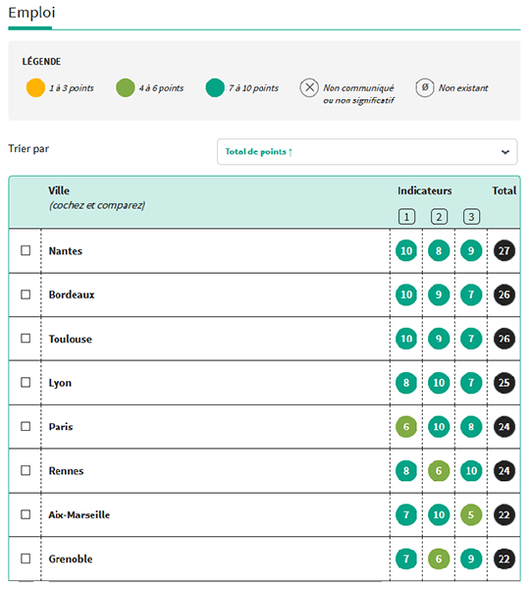529x589 pixels.
Task: Click the Toulouse city name
Action: coord(71,339)
